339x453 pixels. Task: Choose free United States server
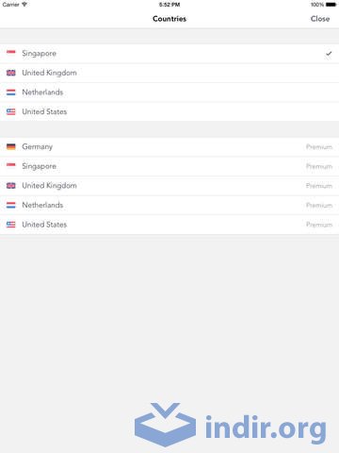tap(169, 111)
